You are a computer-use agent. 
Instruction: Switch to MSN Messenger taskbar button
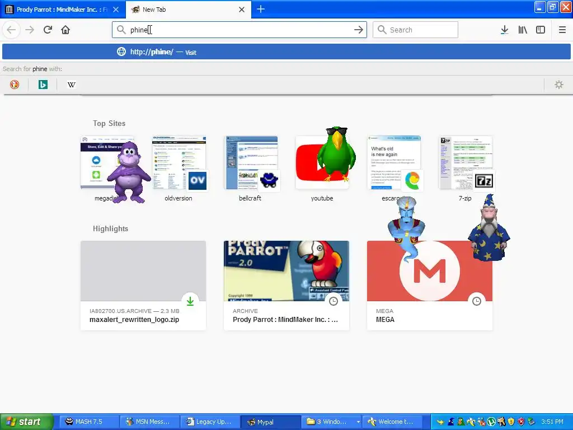(150, 422)
